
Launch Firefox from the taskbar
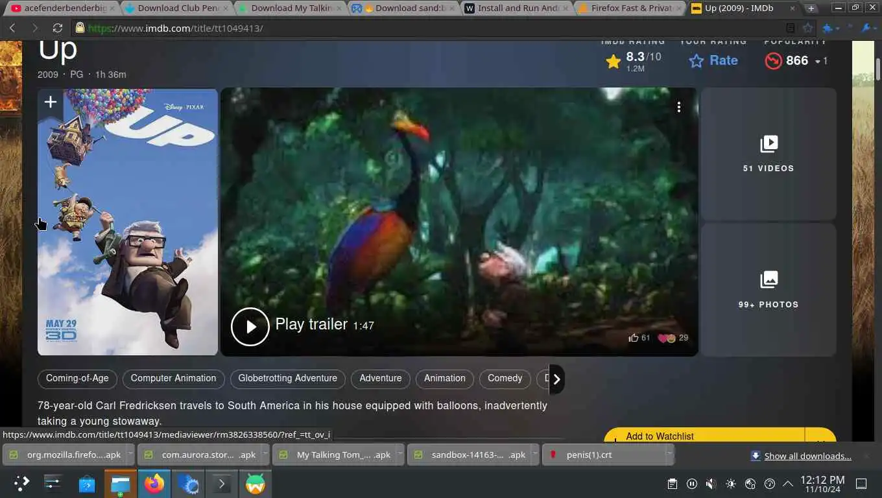pos(154,484)
